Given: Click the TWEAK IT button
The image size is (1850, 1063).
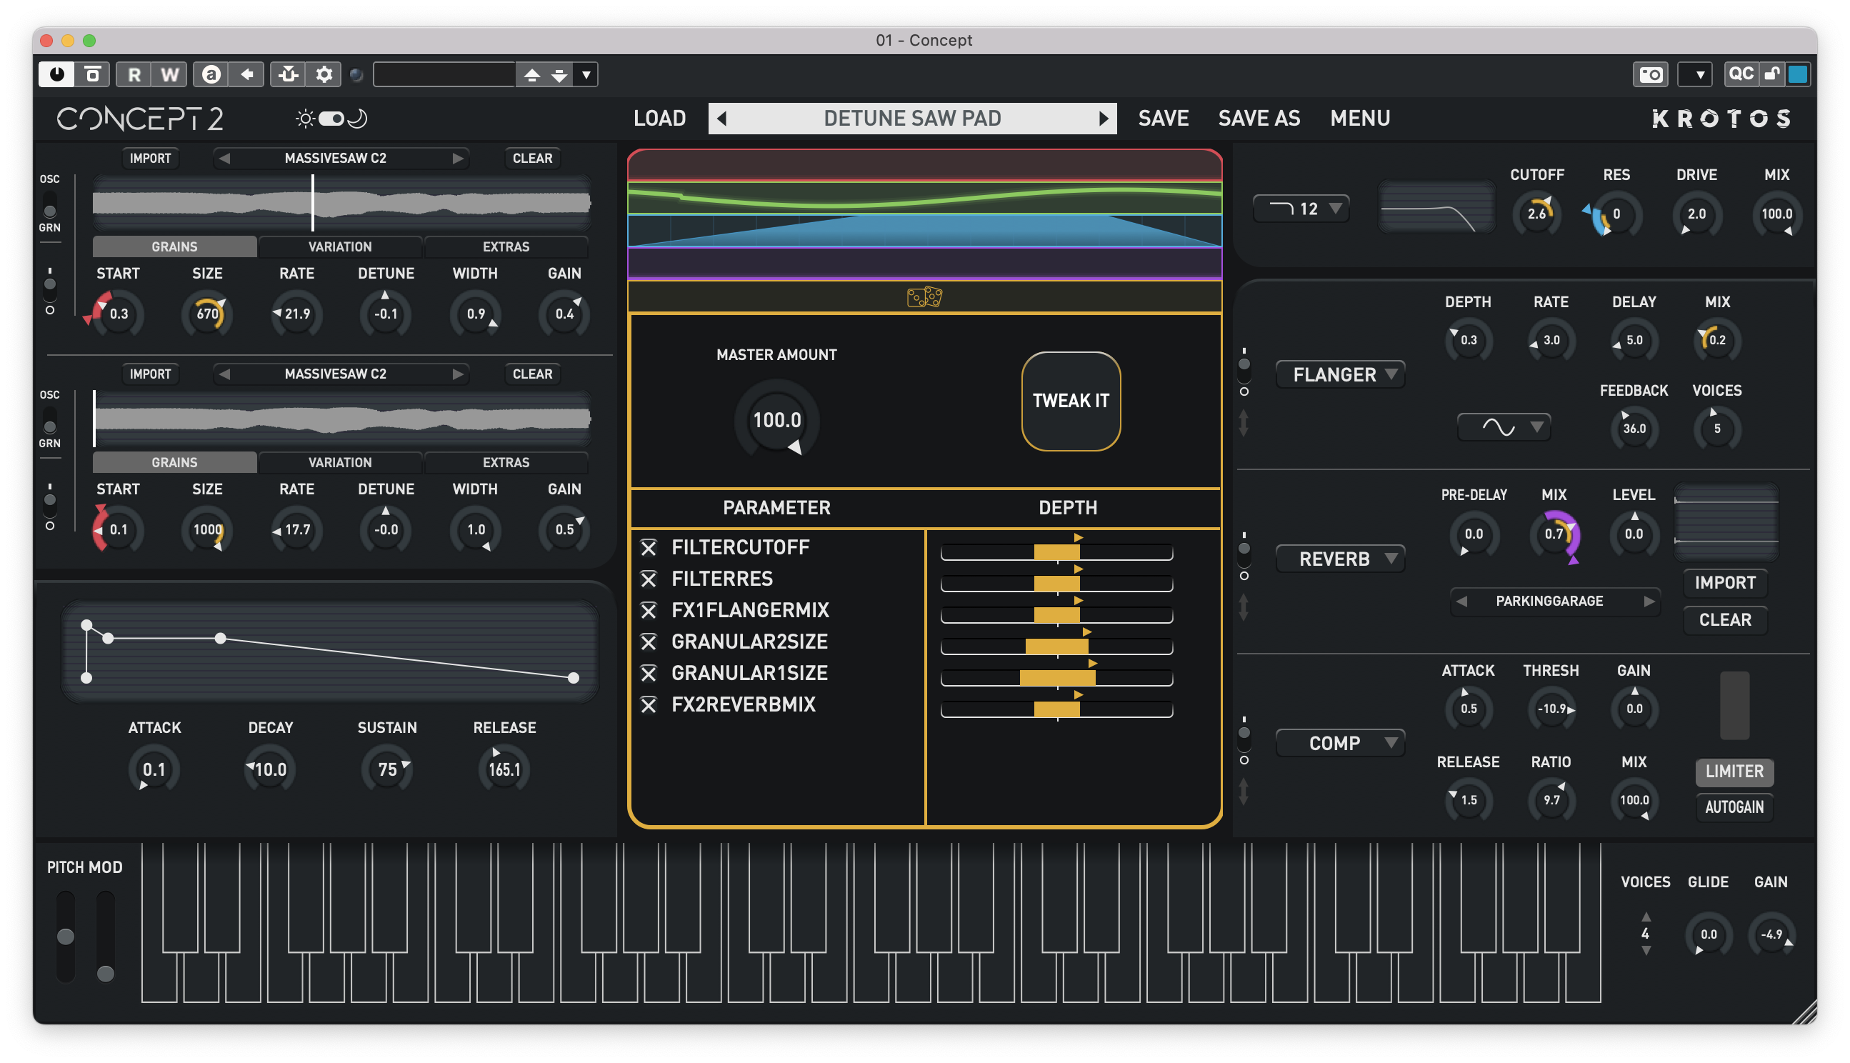Looking at the screenshot, I should pyautogui.click(x=1071, y=401).
